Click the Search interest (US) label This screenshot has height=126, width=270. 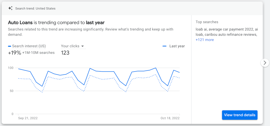coord(29,46)
